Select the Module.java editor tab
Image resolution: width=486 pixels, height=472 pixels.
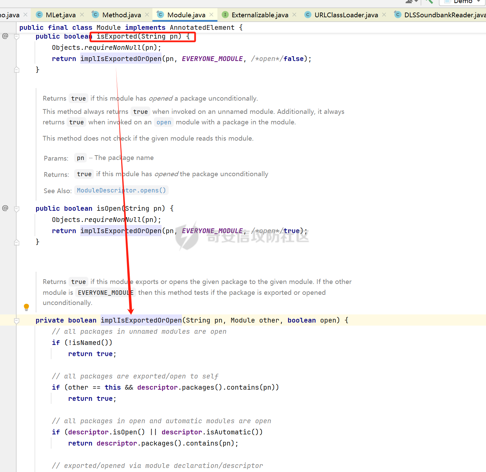186,15
